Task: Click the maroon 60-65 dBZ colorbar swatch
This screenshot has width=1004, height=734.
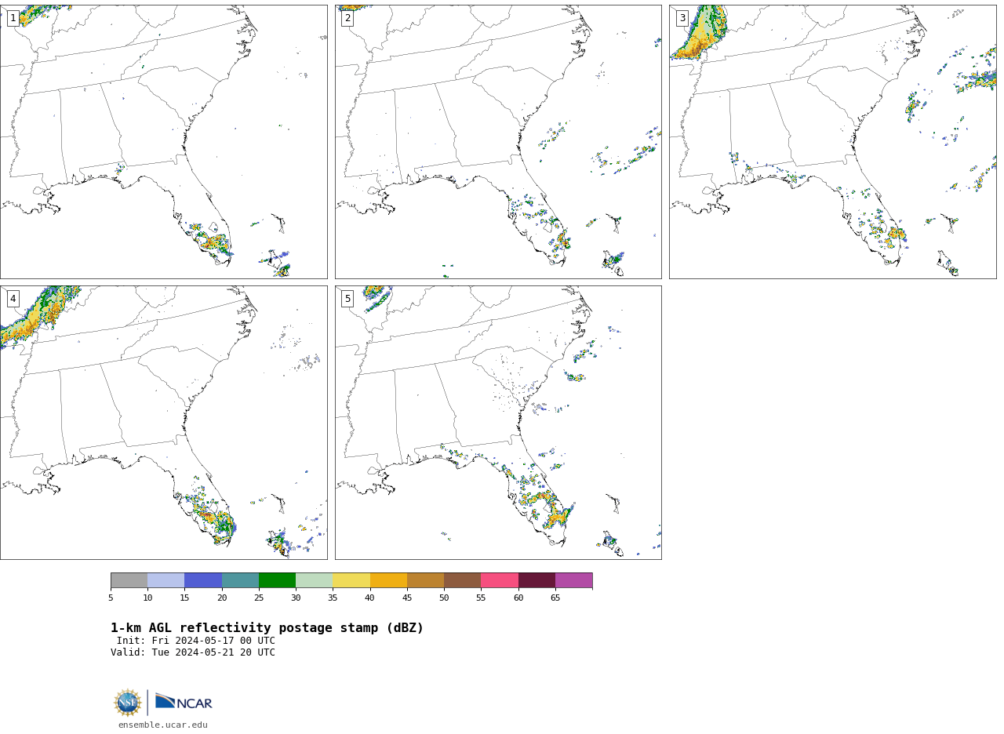Action: point(537,580)
